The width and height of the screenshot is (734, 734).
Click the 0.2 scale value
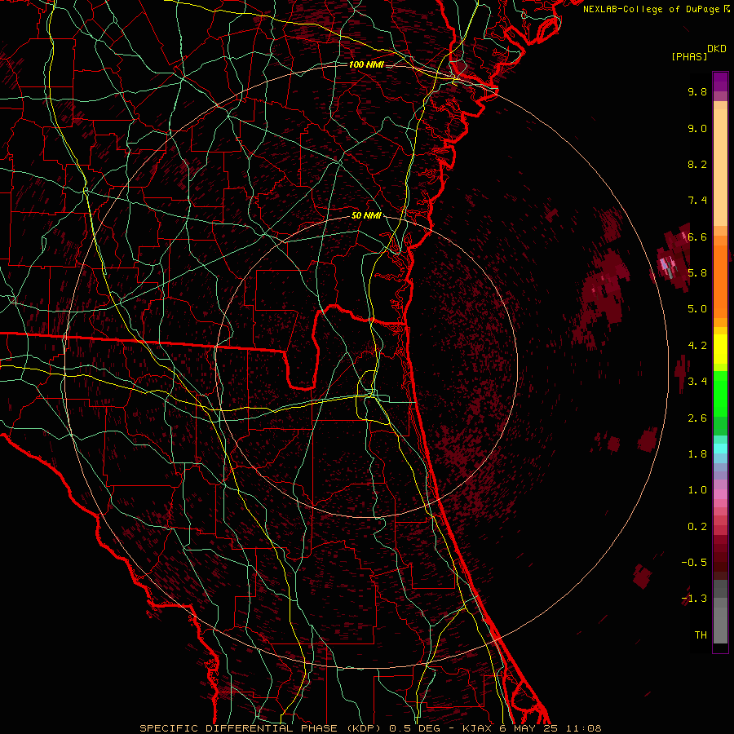coord(697,526)
